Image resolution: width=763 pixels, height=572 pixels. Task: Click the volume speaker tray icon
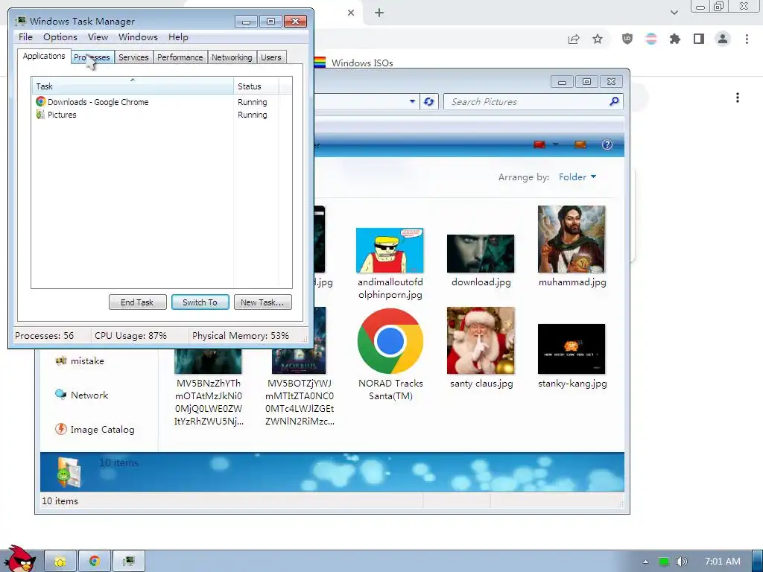click(x=682, y=562)
